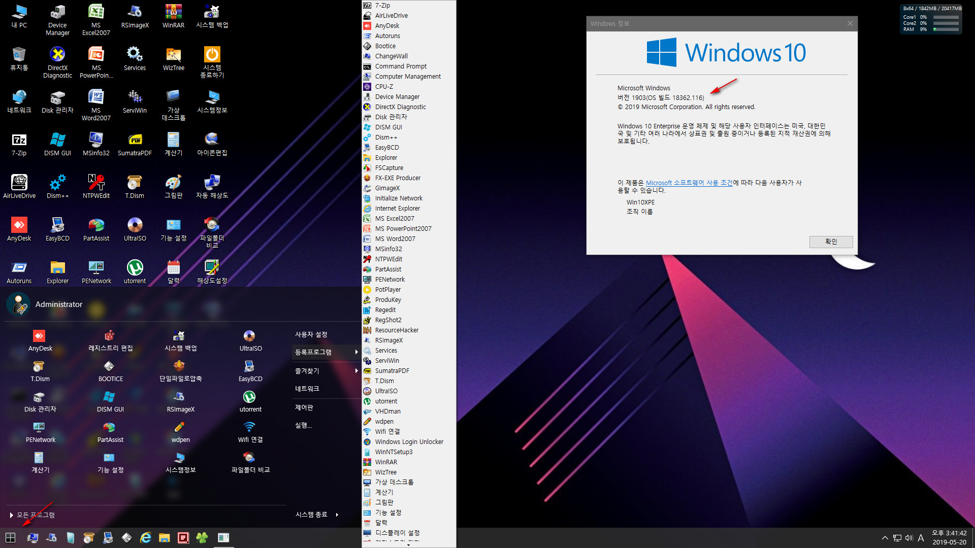Select 실행... in start menu
This screenshot has width=975, height=548.
click(303, 425)
